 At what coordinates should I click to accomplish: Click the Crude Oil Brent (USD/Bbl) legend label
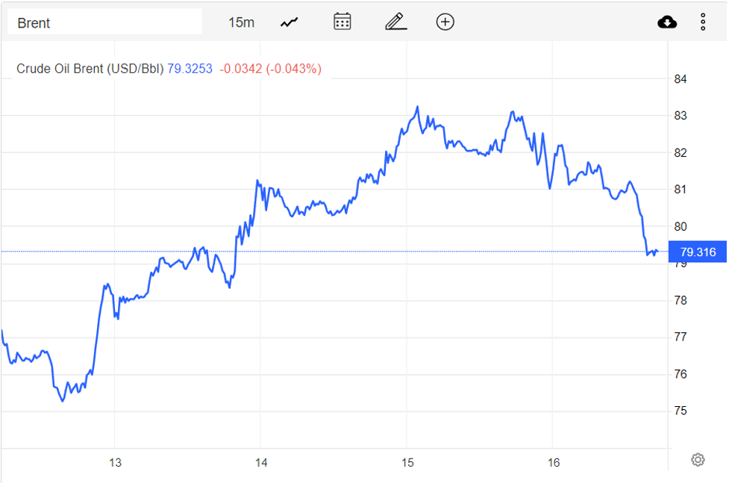(90, 69)
